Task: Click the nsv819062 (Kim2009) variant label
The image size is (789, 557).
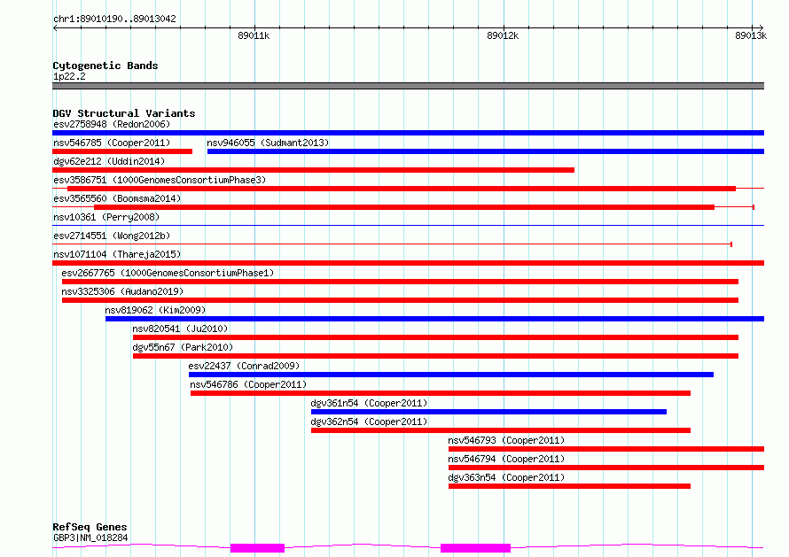Action: coord(155,310)
